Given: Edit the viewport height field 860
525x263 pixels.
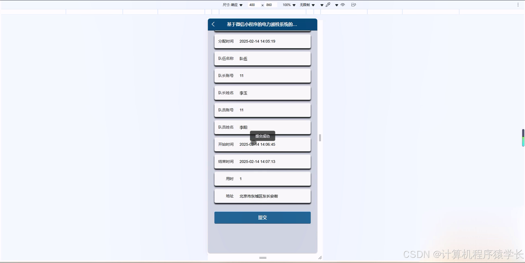Looking at the screenshot, I should tap(271, 5).
